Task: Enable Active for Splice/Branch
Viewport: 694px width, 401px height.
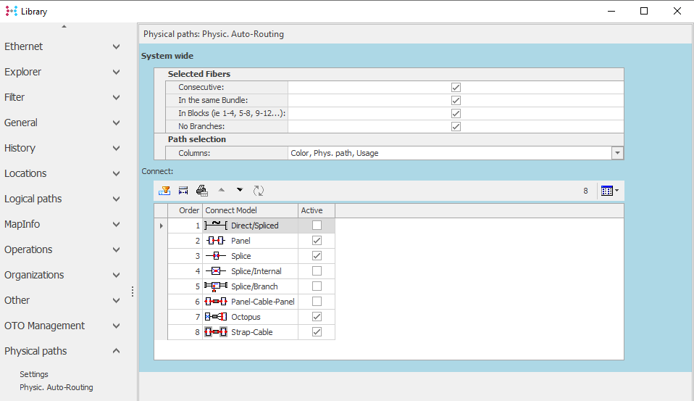Action: click(x=317, y=286)
